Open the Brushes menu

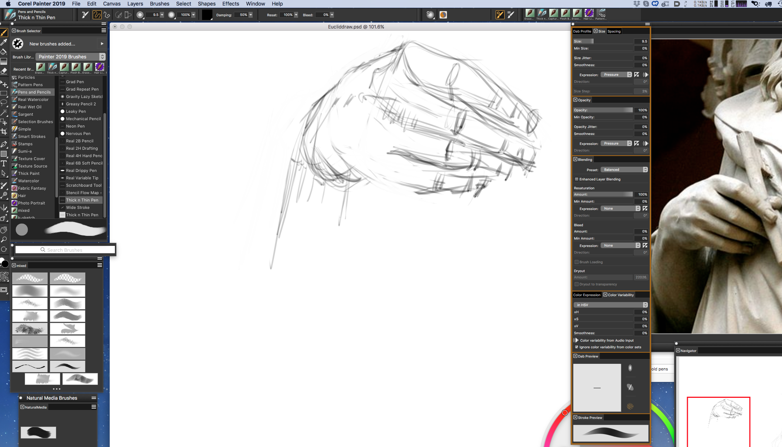coord(160,4)
